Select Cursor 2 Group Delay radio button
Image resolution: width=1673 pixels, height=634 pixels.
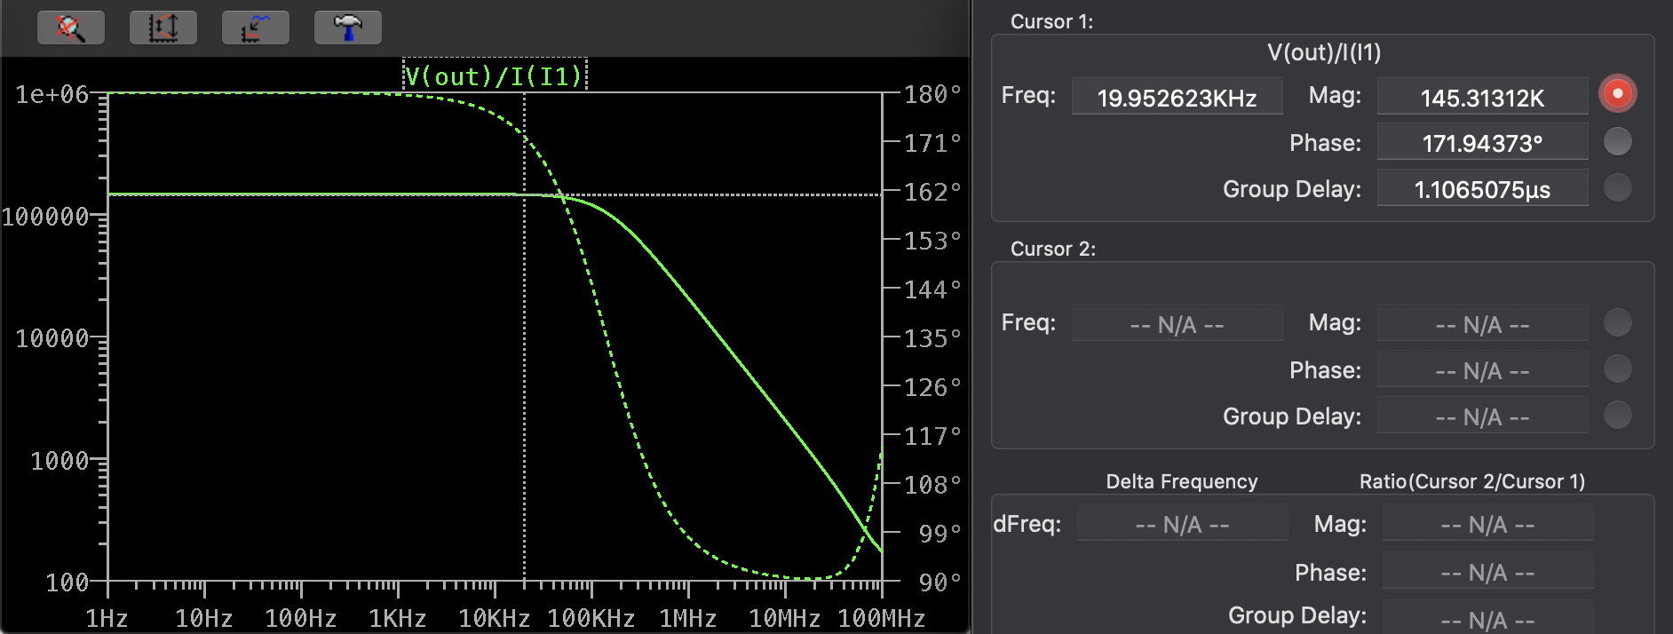[1618, 415]
